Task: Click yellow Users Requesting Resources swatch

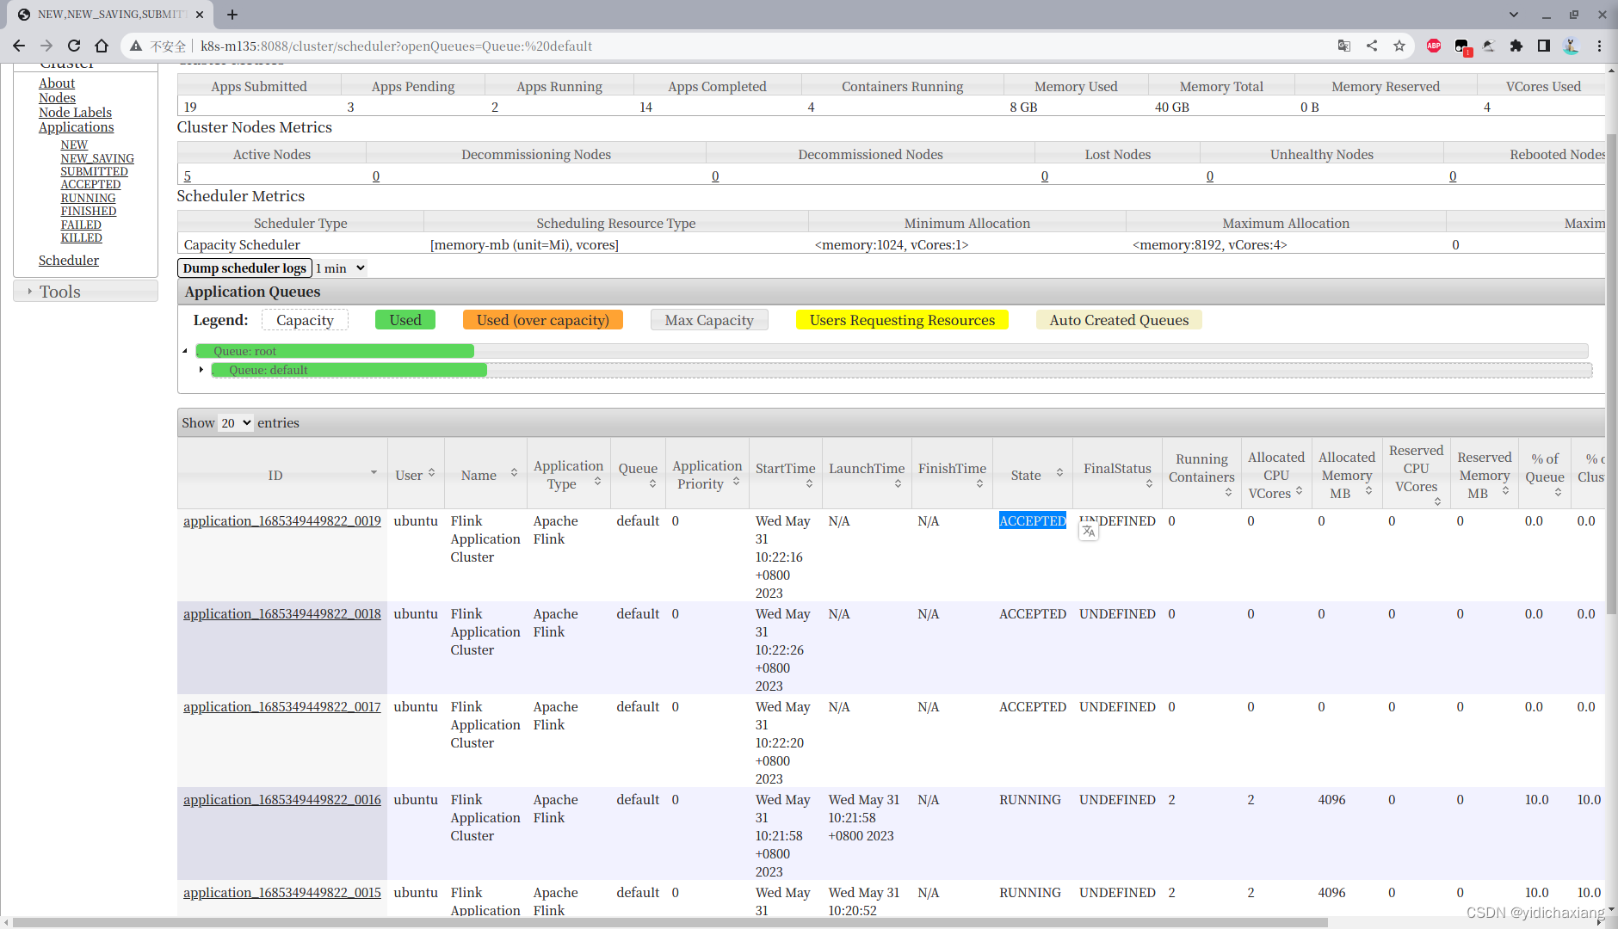Action: coord(902,320)
